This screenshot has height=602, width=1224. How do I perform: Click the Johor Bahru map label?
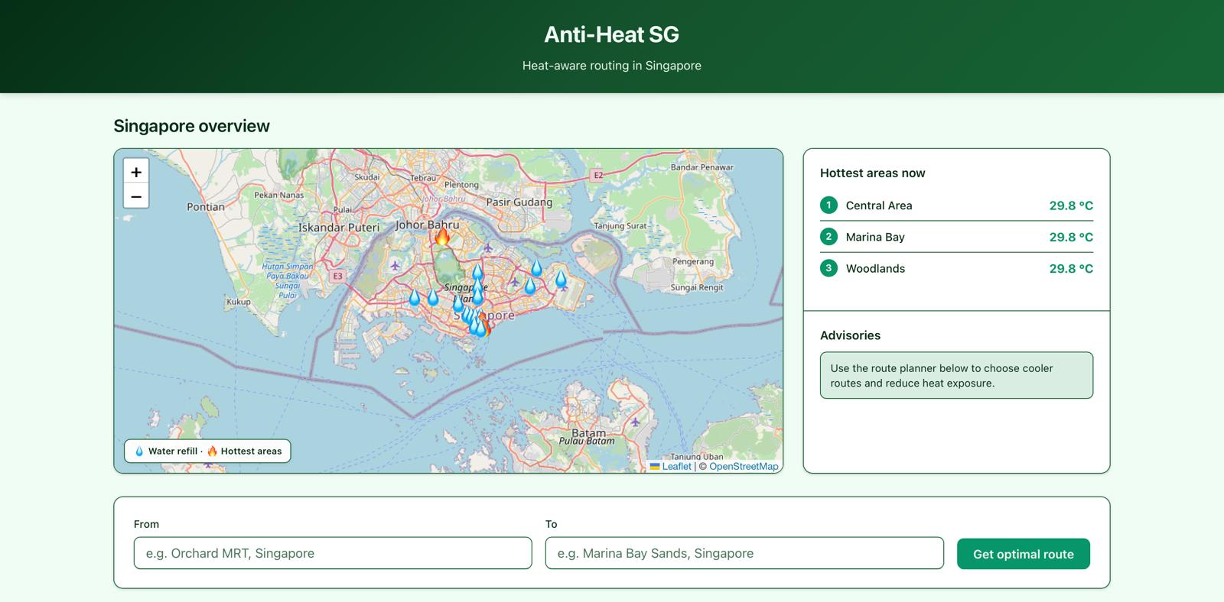(x=427, y=225)
